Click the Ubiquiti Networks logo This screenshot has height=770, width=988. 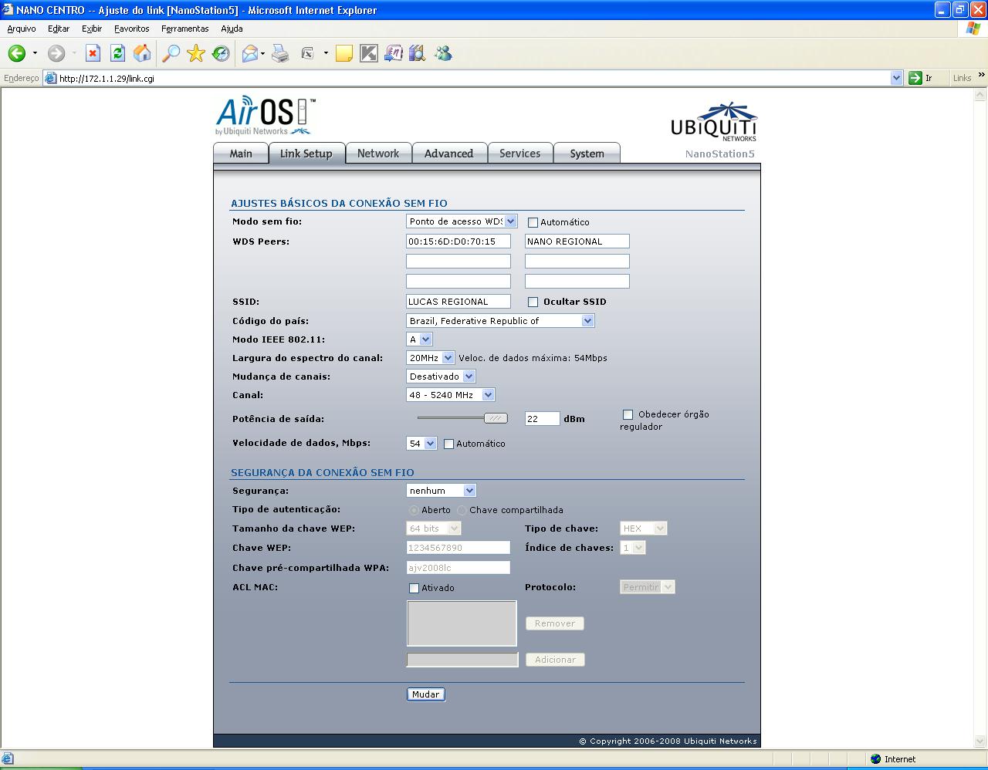point(714,122)
